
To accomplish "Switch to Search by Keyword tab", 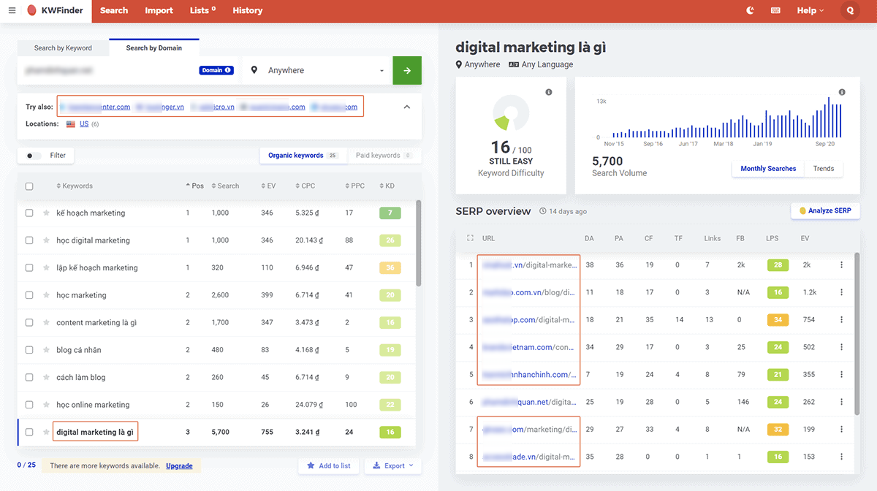I will tap(63, 48).
